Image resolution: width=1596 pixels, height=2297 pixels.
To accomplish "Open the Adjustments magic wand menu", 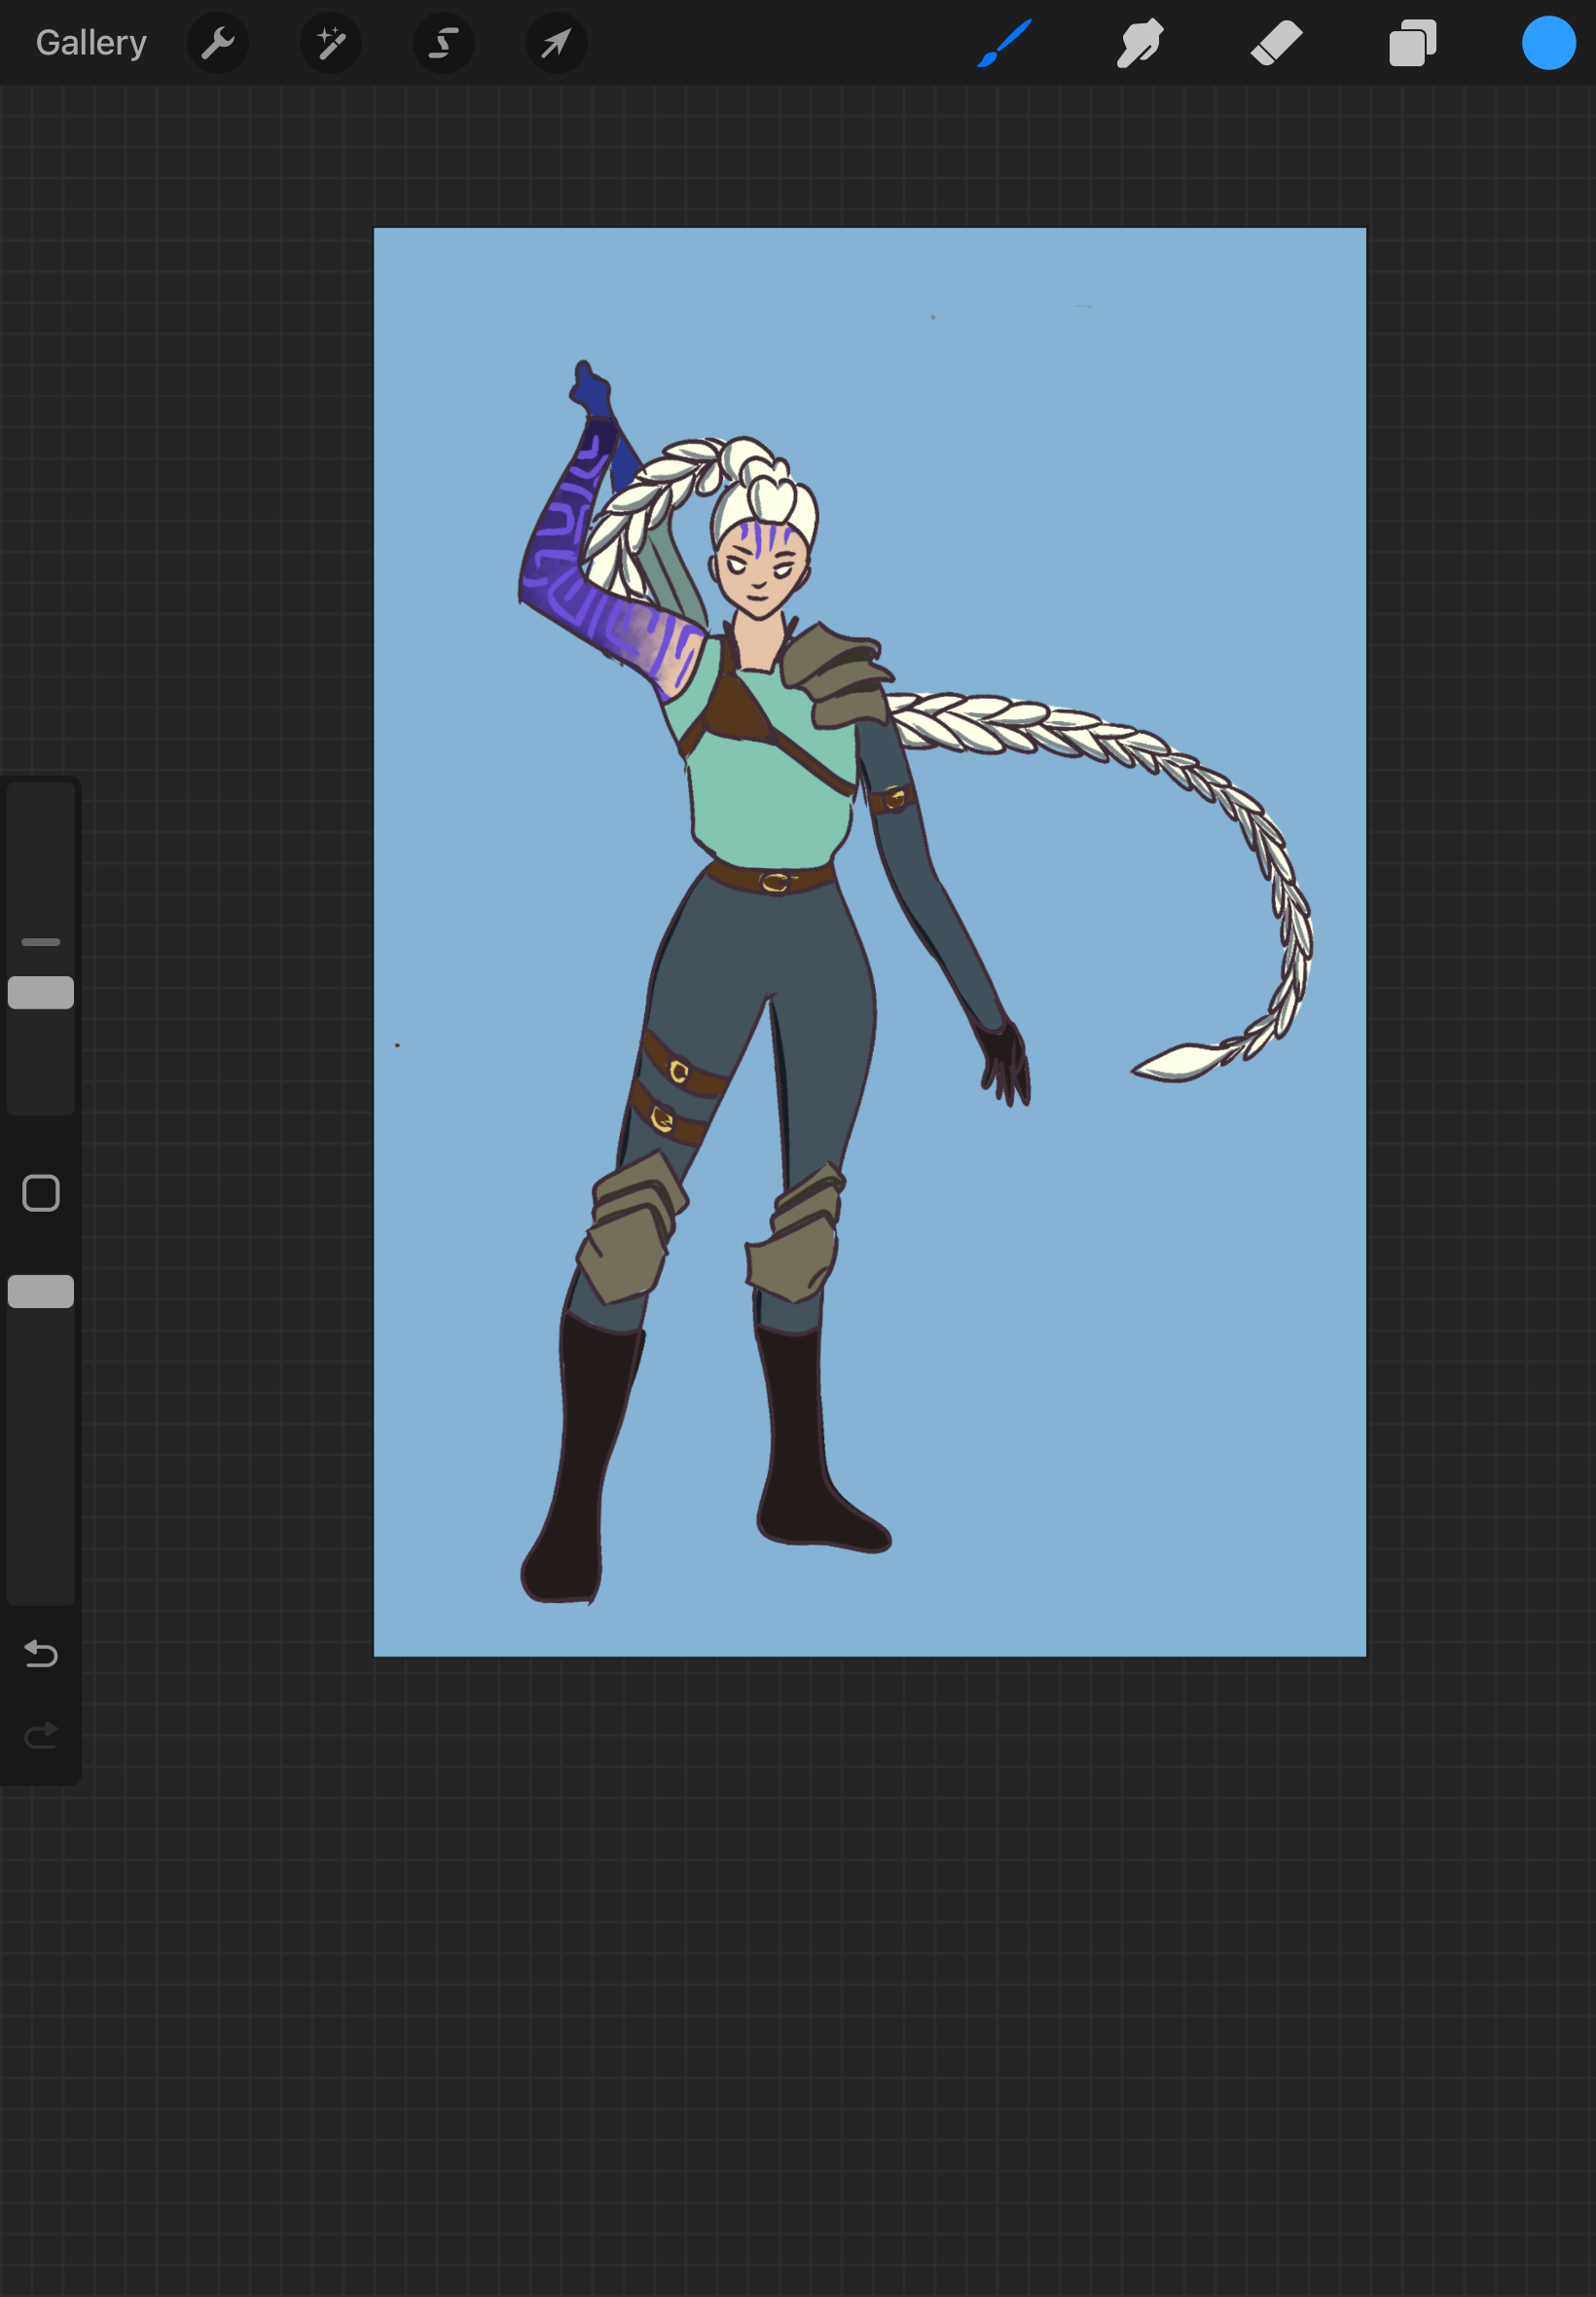I will click(x=331, y=43).
